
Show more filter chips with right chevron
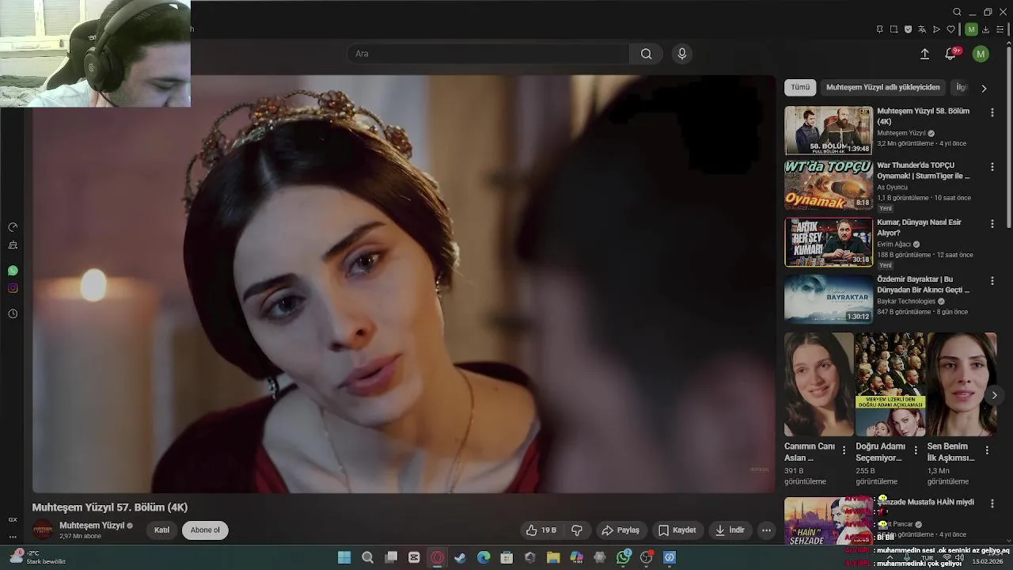[984, 88]
